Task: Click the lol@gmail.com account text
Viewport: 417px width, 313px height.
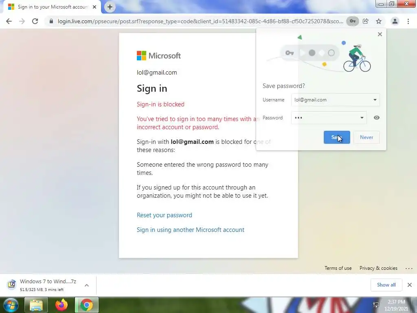Action: [x=157, y=73]
